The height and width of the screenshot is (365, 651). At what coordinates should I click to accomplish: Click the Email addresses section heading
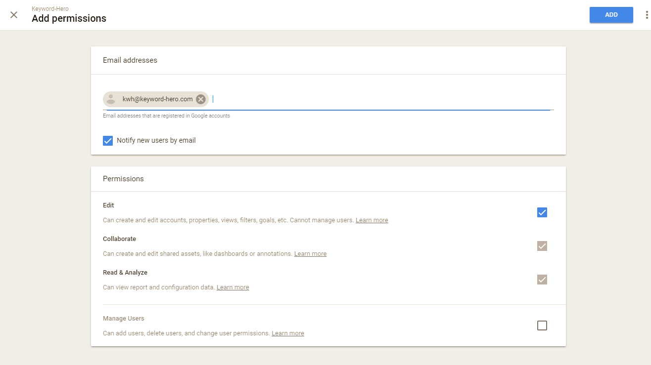[x=130, y=60]
